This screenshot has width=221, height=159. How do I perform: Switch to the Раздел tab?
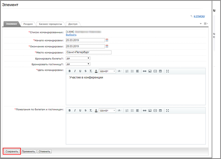(28, 24)
